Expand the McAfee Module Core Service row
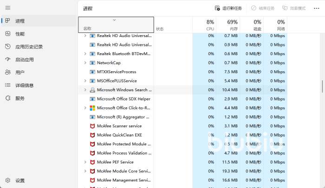The image size is (325, 188). click(x=85, y=171)
